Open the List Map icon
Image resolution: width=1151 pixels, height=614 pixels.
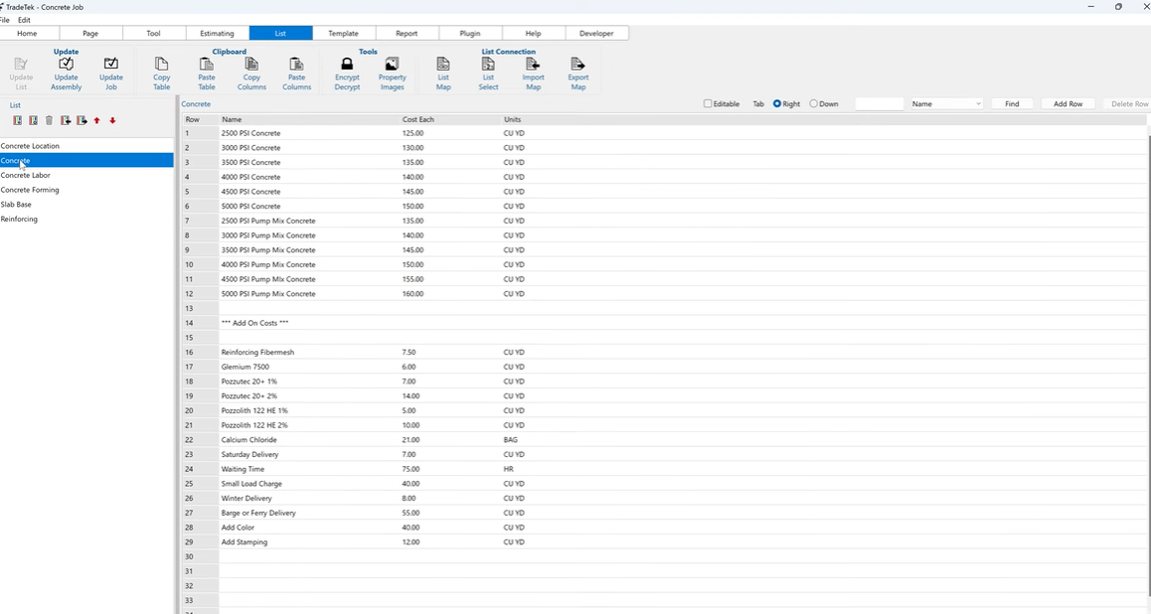tap(442, 70)
